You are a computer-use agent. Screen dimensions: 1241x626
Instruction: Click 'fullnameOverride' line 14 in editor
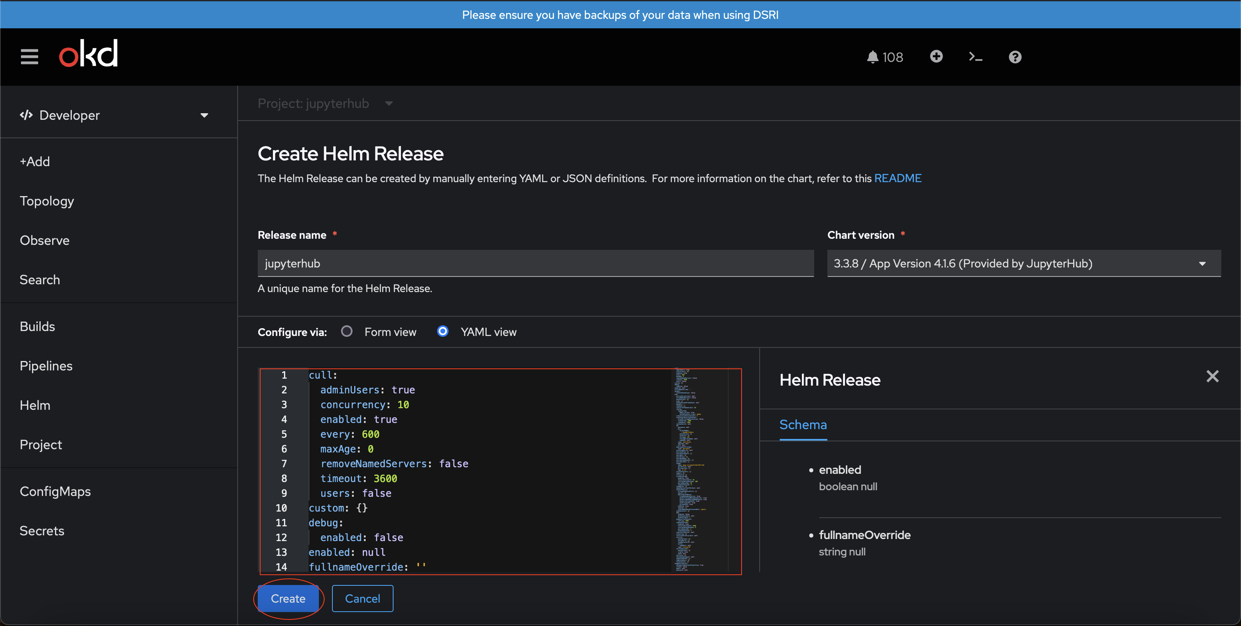pyautogui.click(x=368, y=567)
